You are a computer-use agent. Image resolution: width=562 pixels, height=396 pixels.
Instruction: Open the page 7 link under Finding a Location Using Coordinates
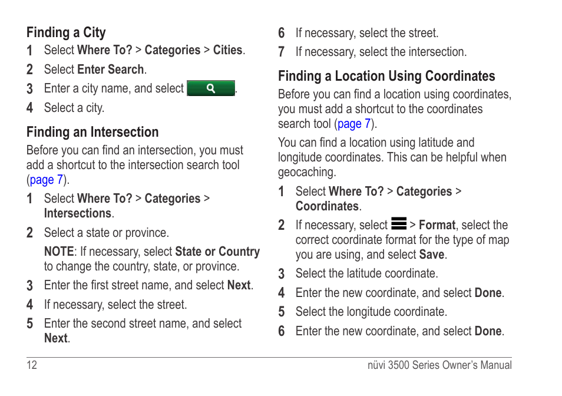coord(354,124)
